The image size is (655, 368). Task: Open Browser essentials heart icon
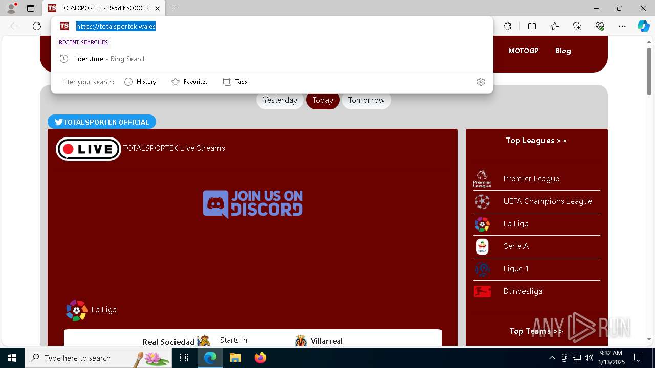coord(600,26)
